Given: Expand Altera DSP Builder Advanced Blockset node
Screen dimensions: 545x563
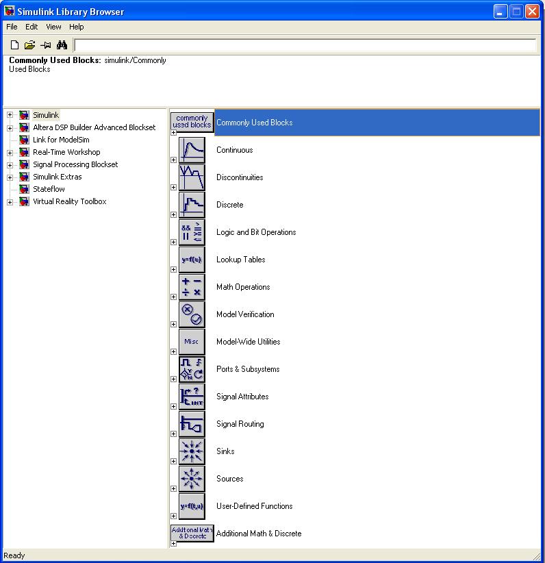Looking at the screenshot, I should (x=10, y=128).
